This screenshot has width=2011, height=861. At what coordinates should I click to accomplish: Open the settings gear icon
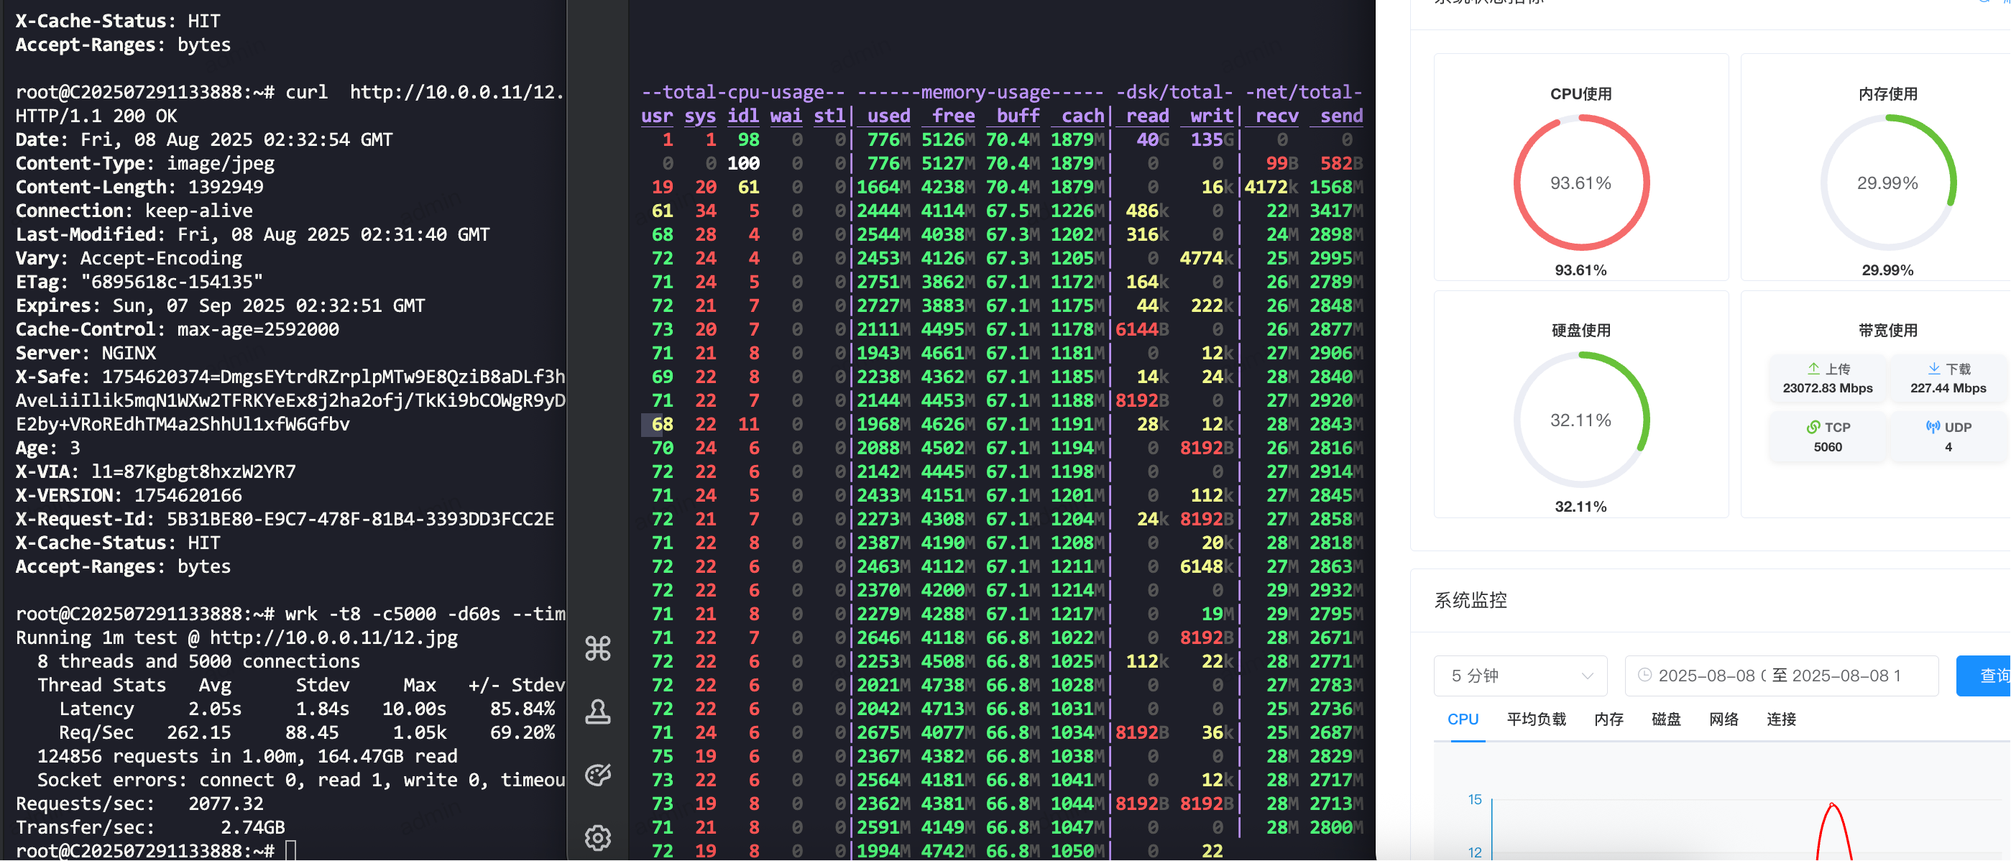coord(597,837)
